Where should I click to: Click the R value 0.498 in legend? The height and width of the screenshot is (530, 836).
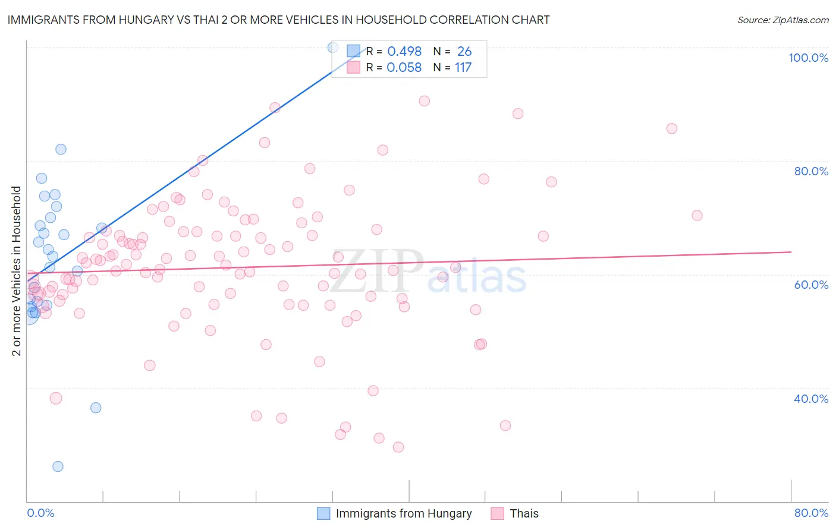pos(404,51)
